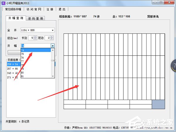
Task: Select result row 259 * 54
Action: [x=14, y=64]
